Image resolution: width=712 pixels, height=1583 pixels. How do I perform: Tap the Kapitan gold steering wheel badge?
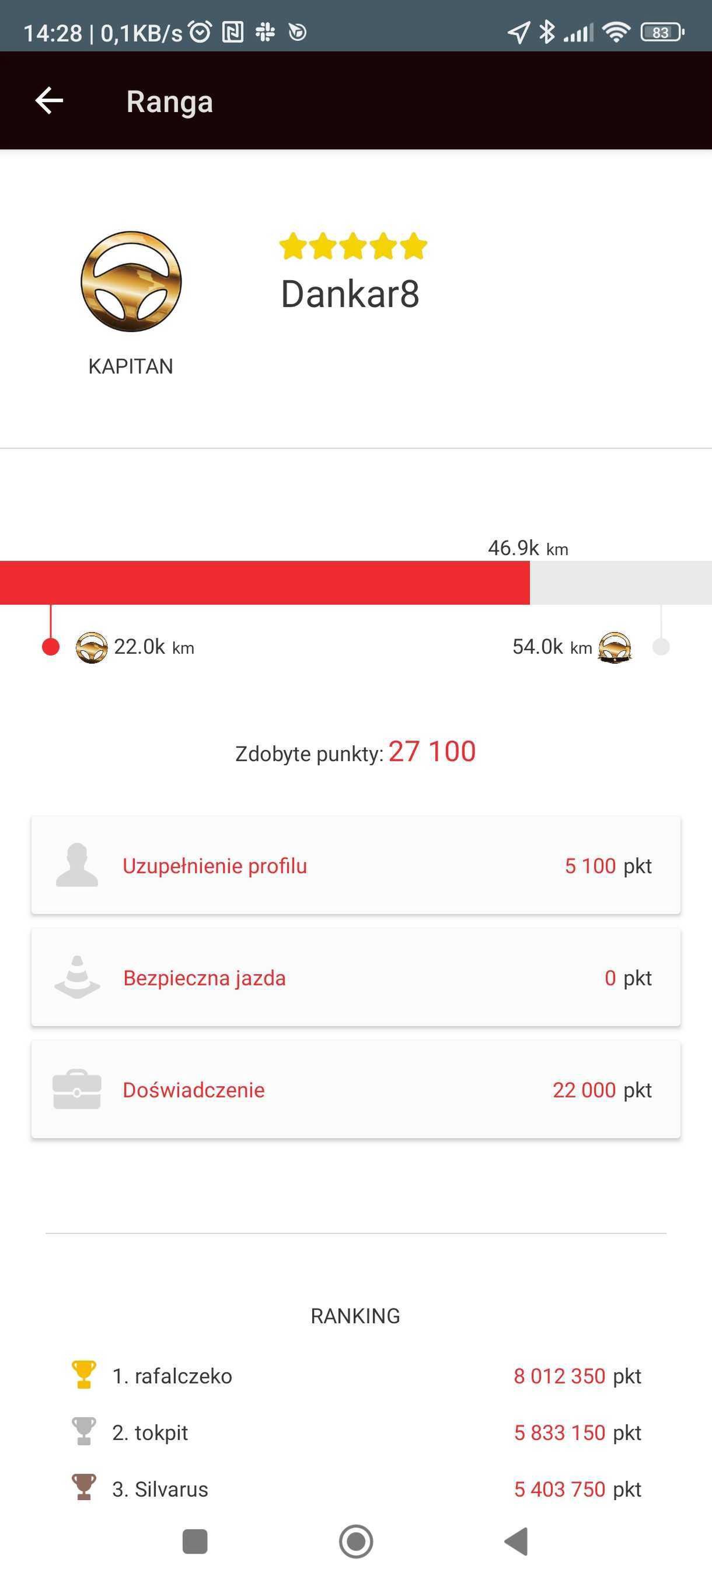pos(131,281)
